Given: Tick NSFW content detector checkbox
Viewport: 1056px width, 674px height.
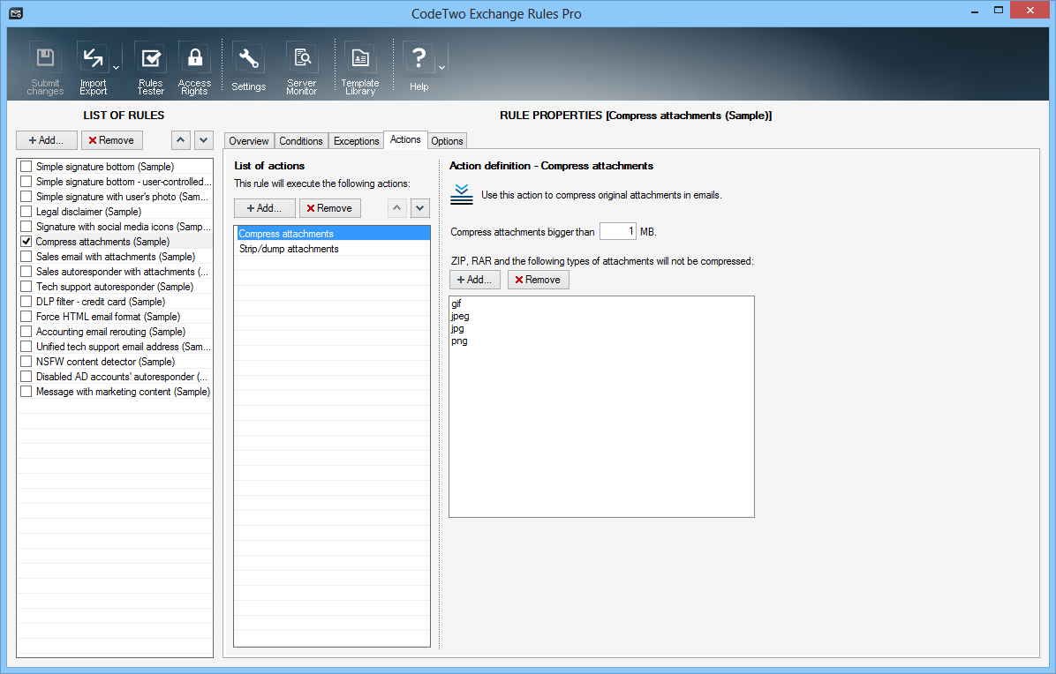Looking at the screenshot, I should click(x=26, y=361).
